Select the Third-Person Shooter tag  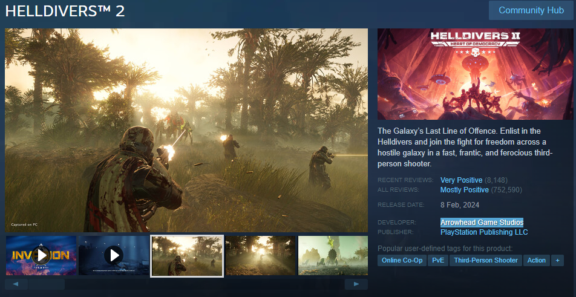point(486,260)
